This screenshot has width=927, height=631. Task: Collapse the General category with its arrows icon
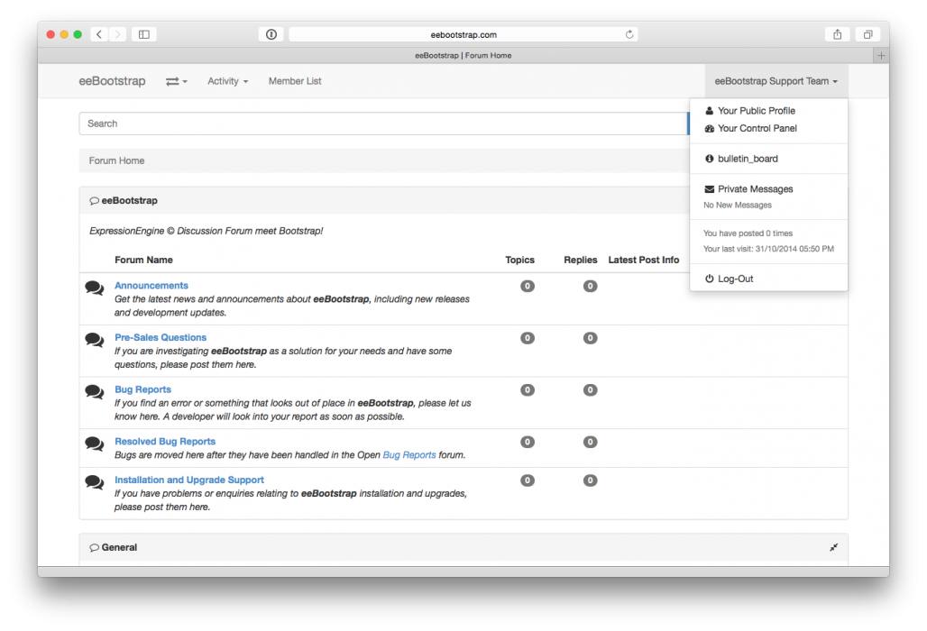click(833, 548)
